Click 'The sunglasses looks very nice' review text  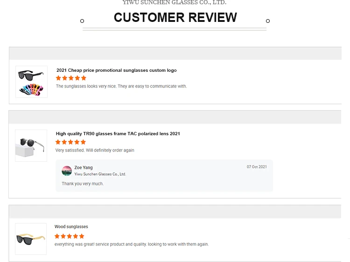click(x=121, y=86)
